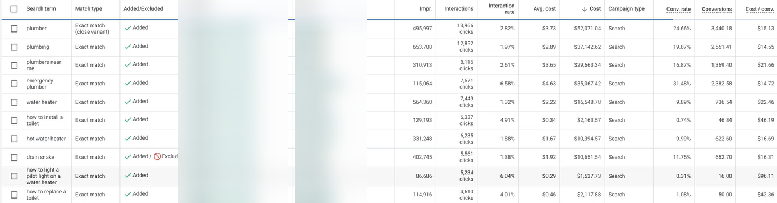Sort by Impr. column header

426,9
